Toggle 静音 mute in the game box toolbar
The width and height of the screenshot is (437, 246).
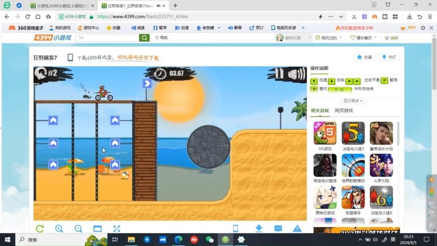point(235,28)
